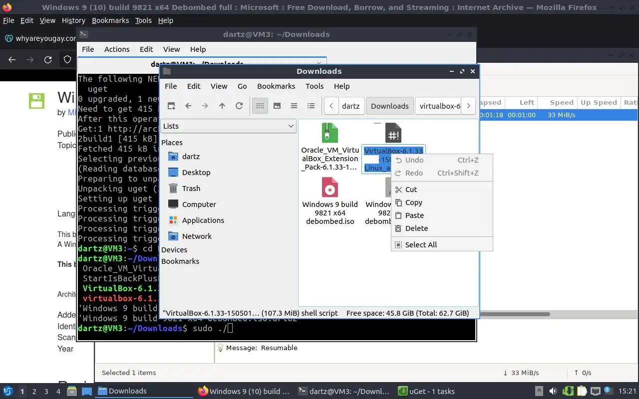Switch to uGet taskbar entry
The width and height of the screenshot is (639, 399).
[427, 391]
